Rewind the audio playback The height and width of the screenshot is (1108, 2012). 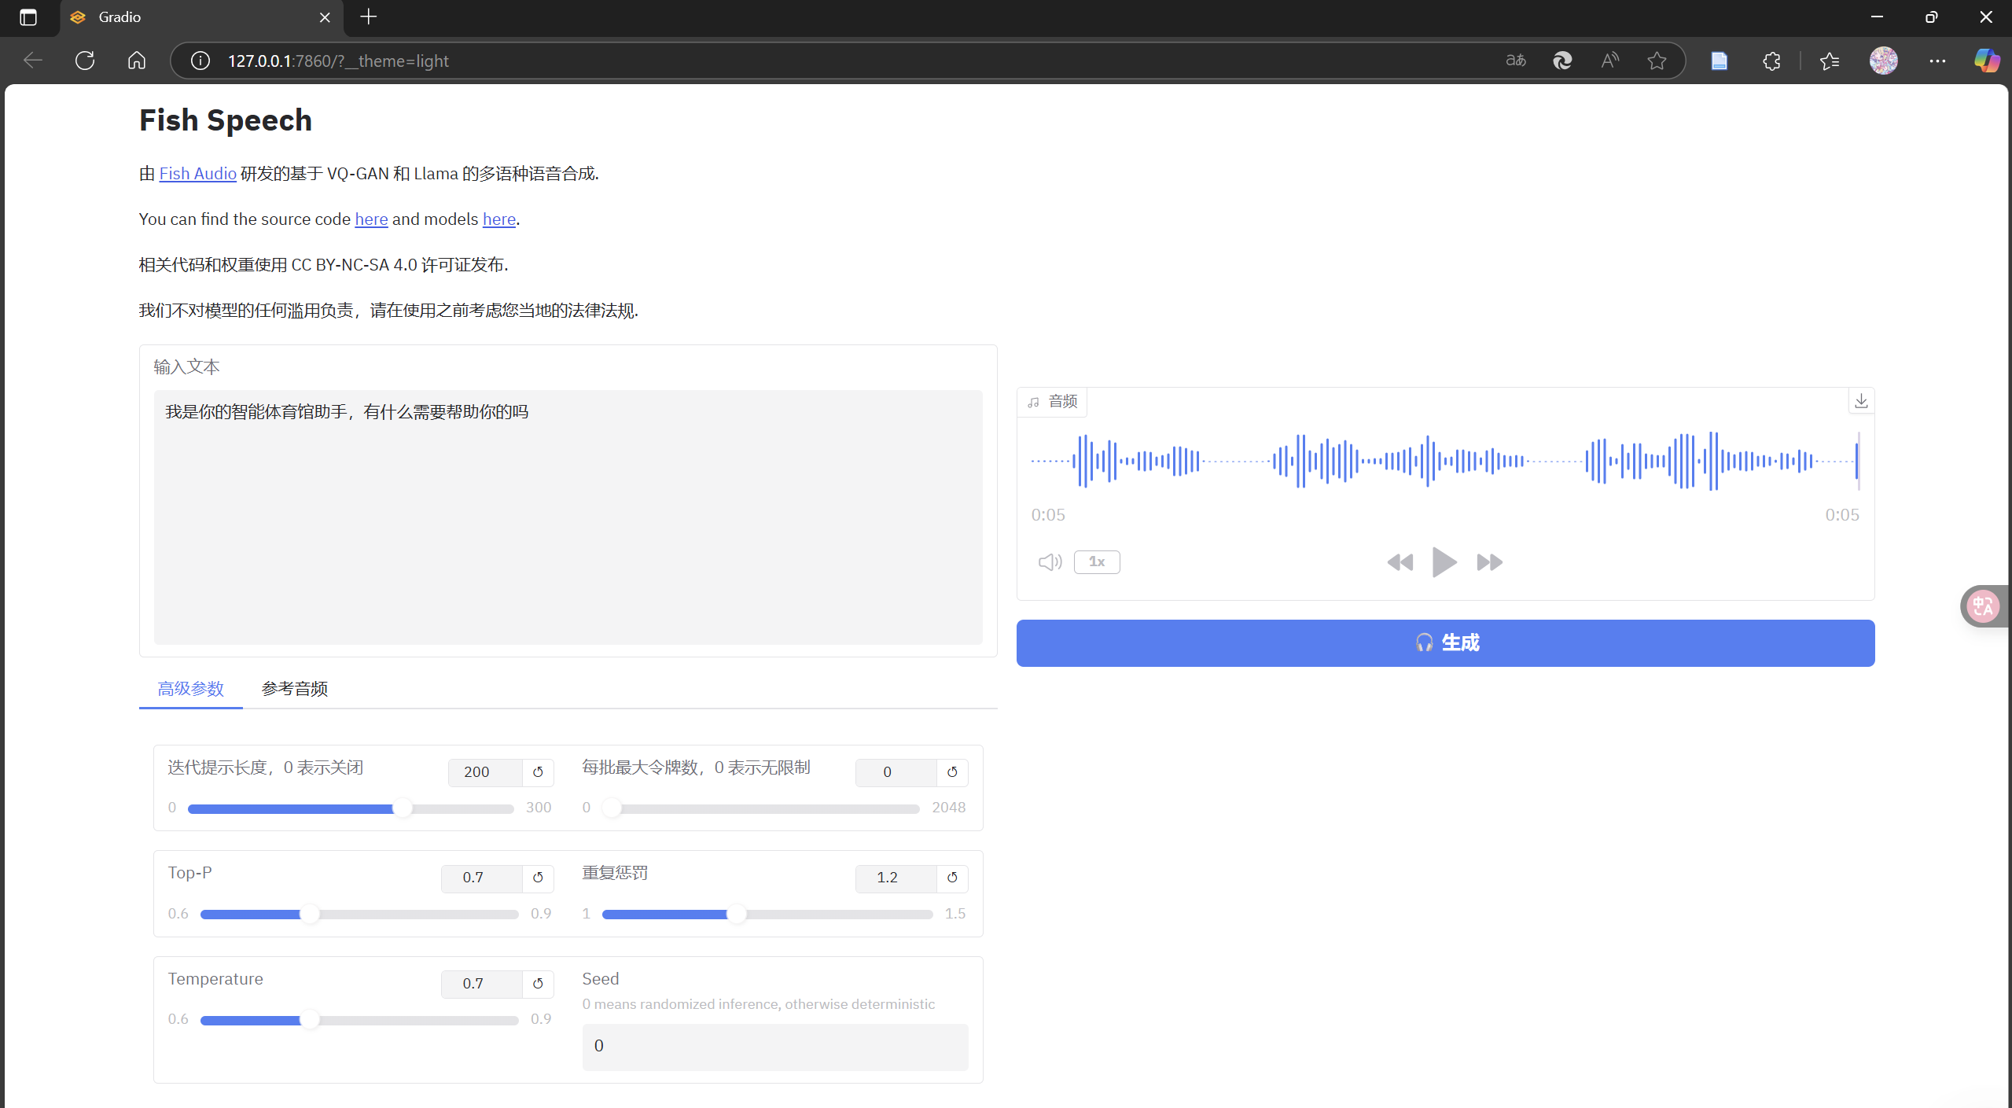point(1400,562)
